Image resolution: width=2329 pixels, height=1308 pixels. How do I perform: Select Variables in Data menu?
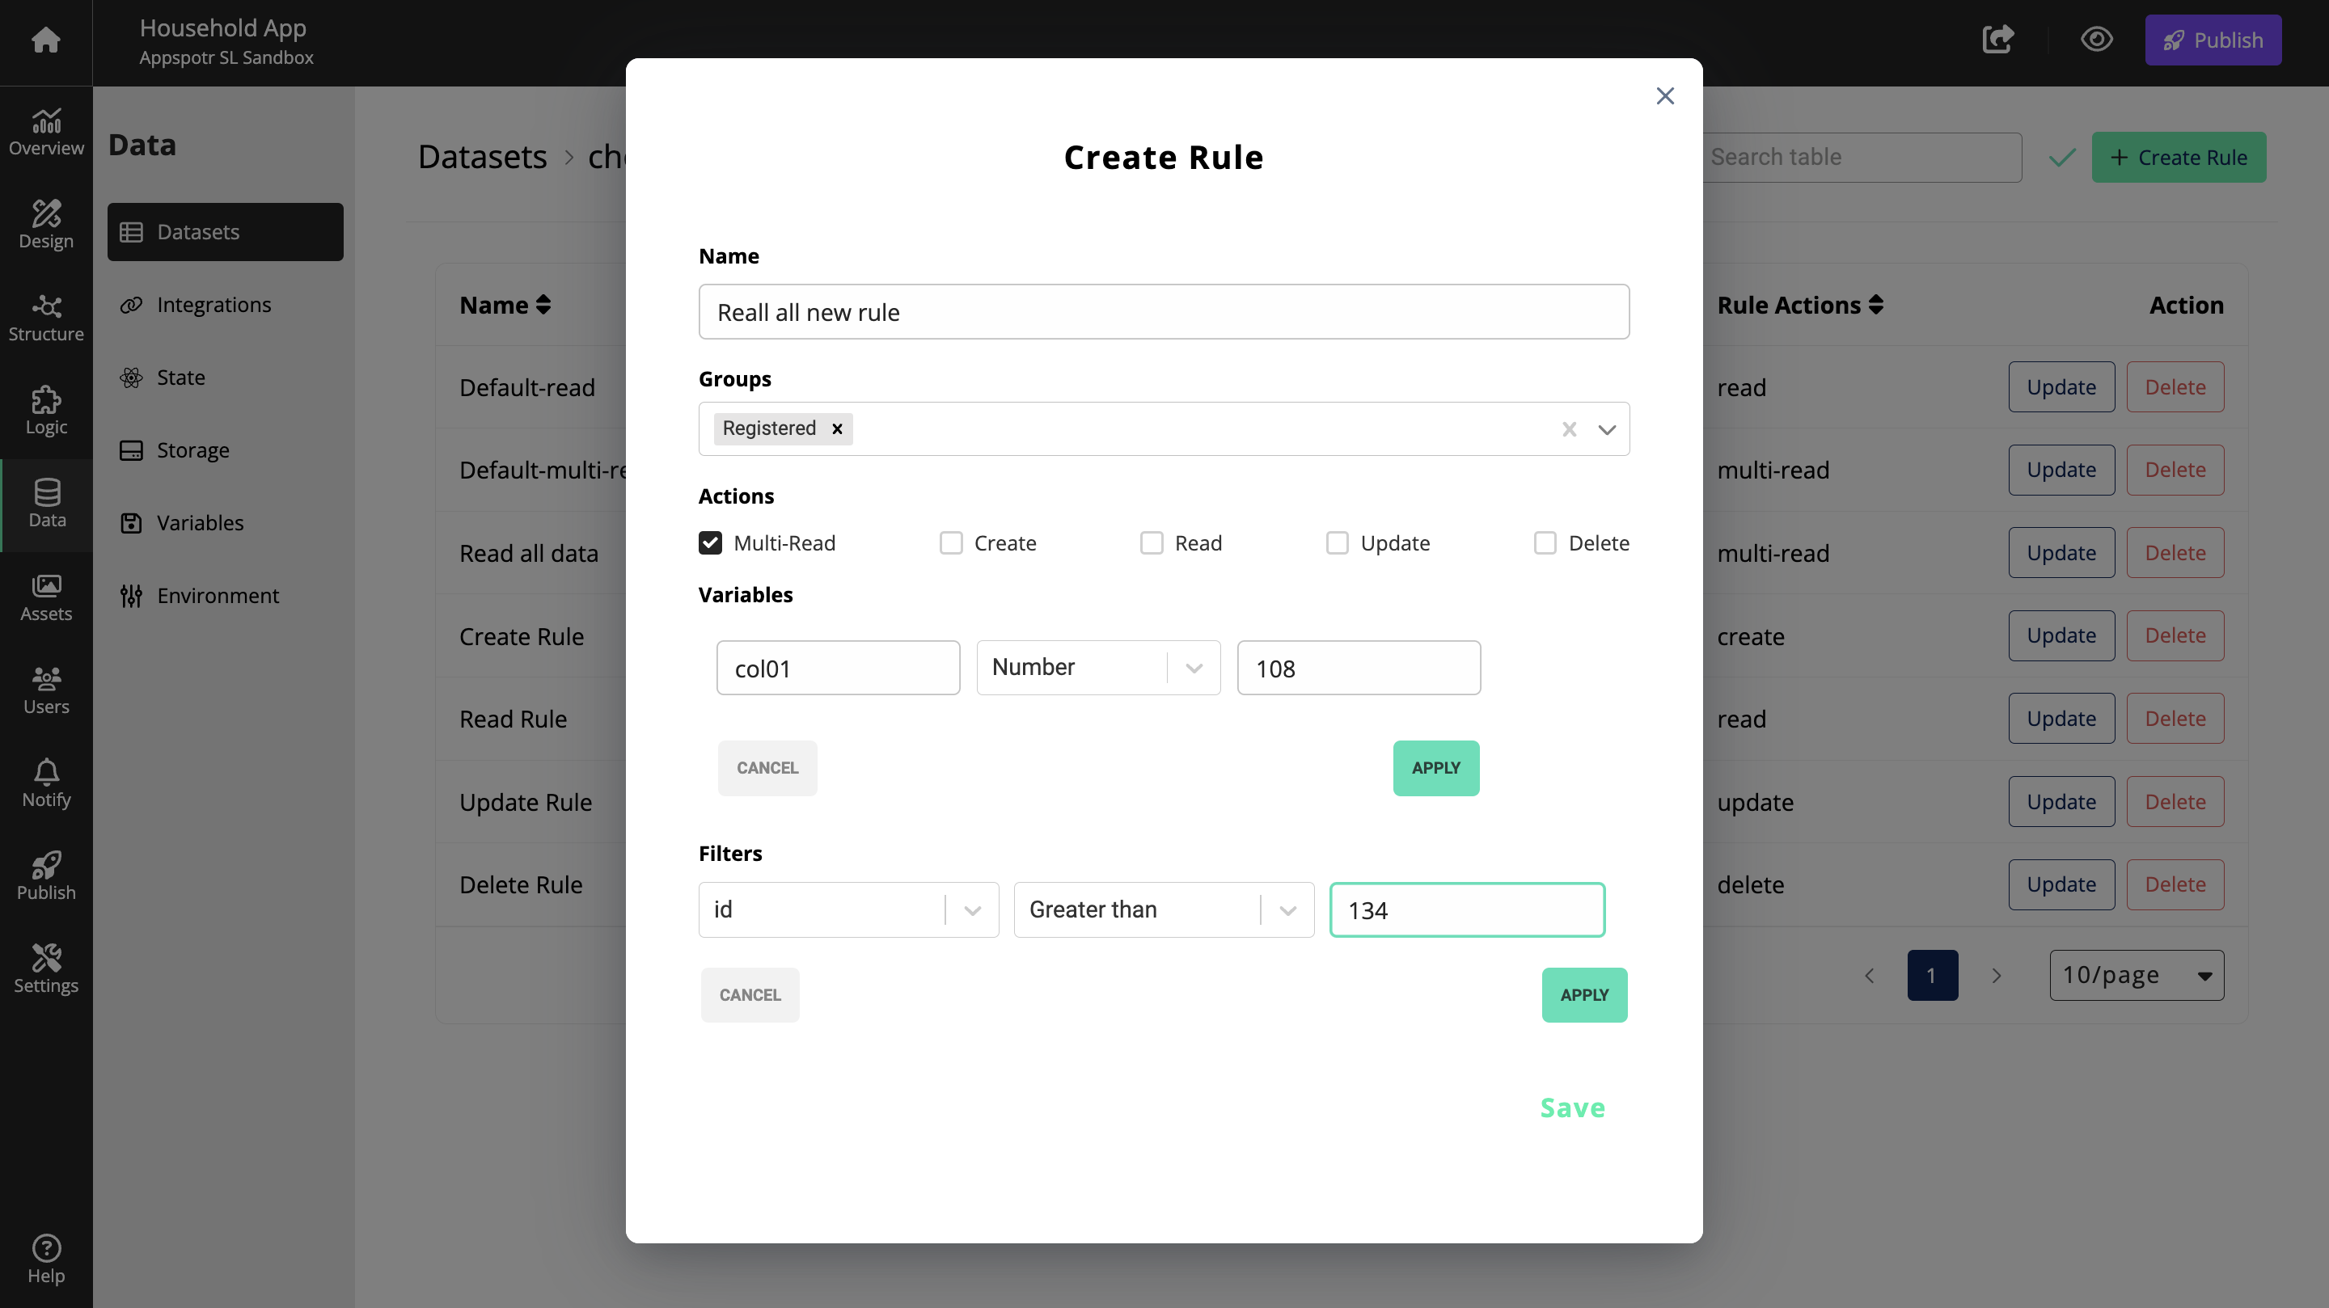click(x=225, y=523)
